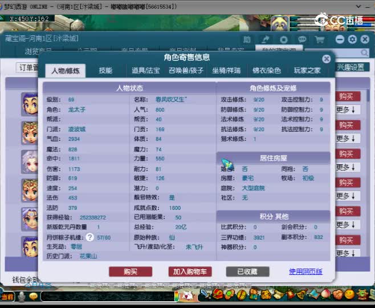The width and height of the screenshot is (375, 308).
Task: Select the blue-skinned character avatar in list
Action: (30, 219)
